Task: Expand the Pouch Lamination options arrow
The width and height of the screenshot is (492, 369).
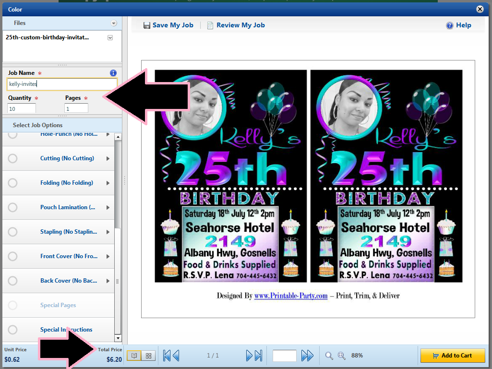Action: click(x=108, y=208)
